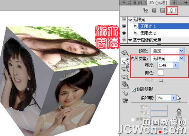Click the camera move-to-view icon
This screenshot has width=189, height=136.
pyautogui.click(x=125, y=100)
